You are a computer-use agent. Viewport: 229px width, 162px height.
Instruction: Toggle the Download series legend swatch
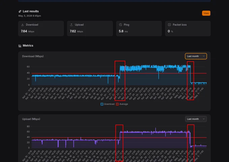pos(102,104)
